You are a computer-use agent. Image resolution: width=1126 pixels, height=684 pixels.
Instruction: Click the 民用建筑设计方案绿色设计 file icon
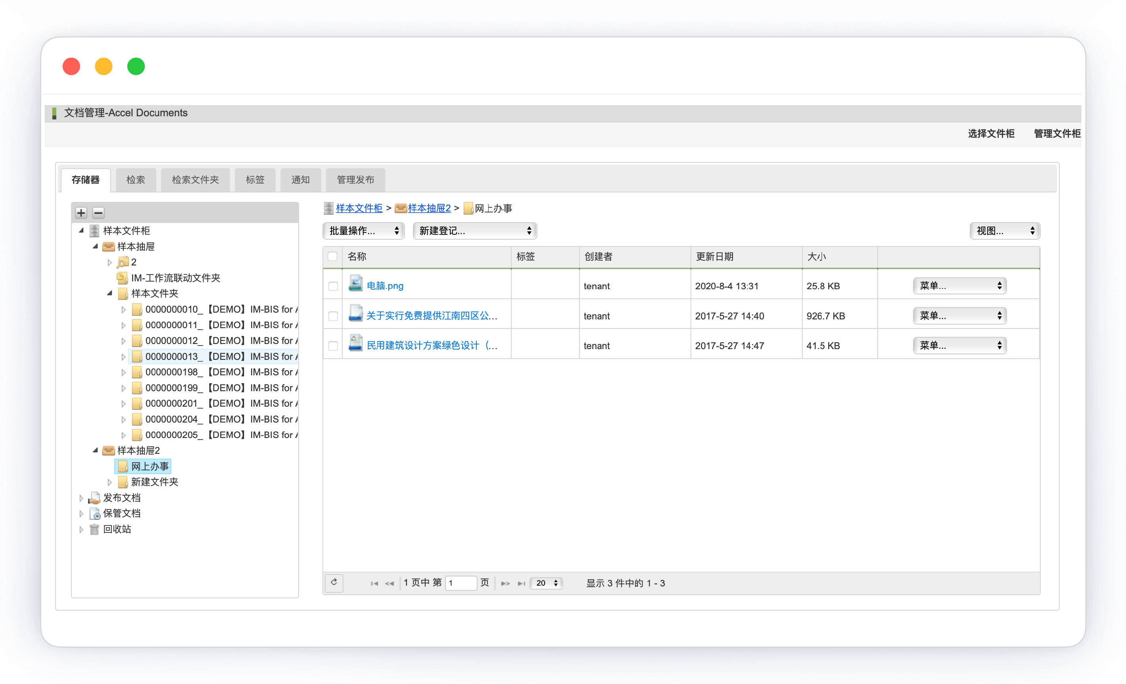tap(355, 345)
